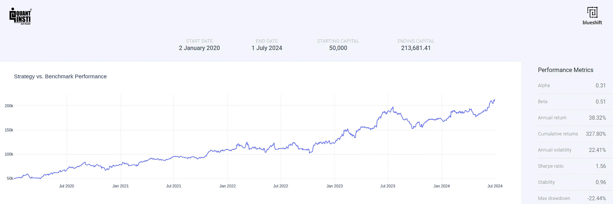Click the Strategy vs. Benchmark Performance title

60,76
